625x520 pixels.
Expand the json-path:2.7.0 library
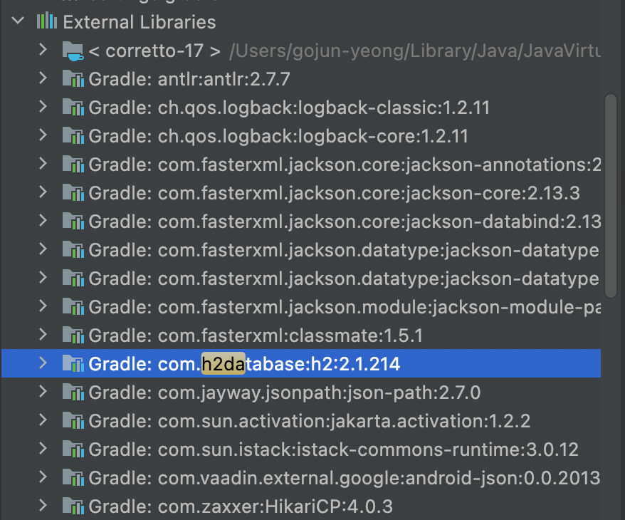pyautogui.click(x=43, y=392)
